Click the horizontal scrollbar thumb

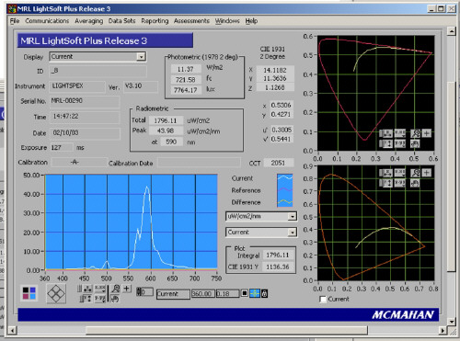(x=226, y=330)
